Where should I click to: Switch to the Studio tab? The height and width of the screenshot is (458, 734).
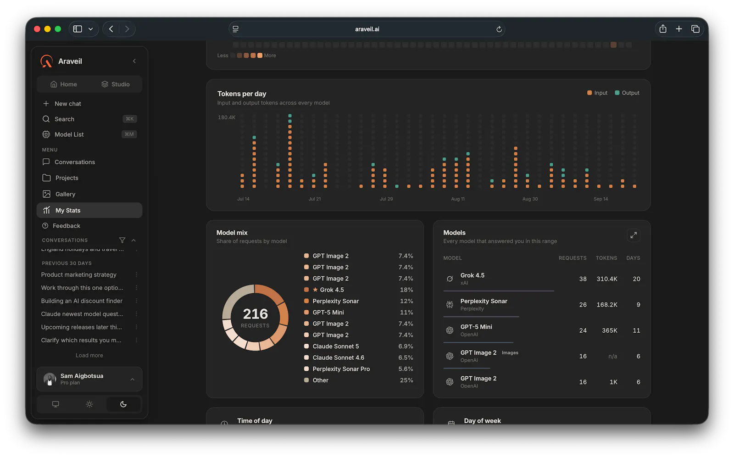point(116,84)
